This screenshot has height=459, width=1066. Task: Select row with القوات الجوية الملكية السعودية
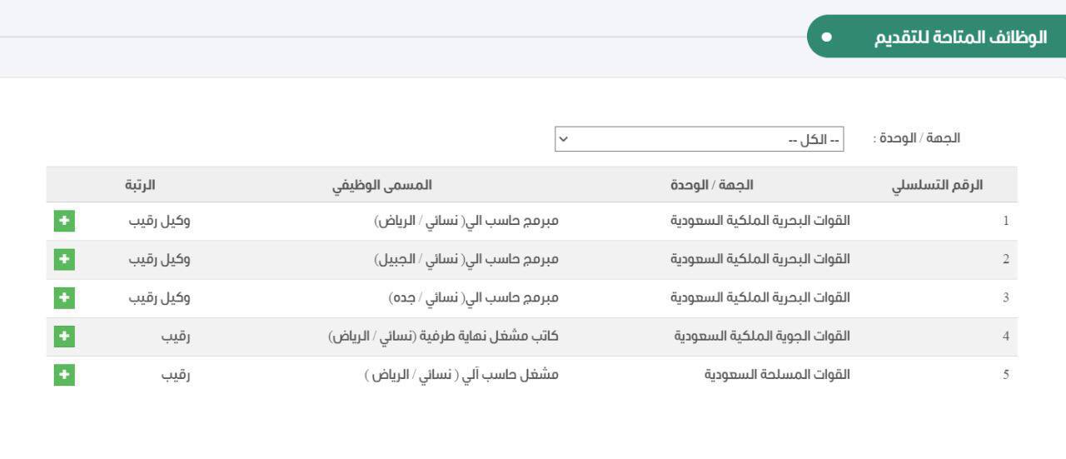pos(531,337)
